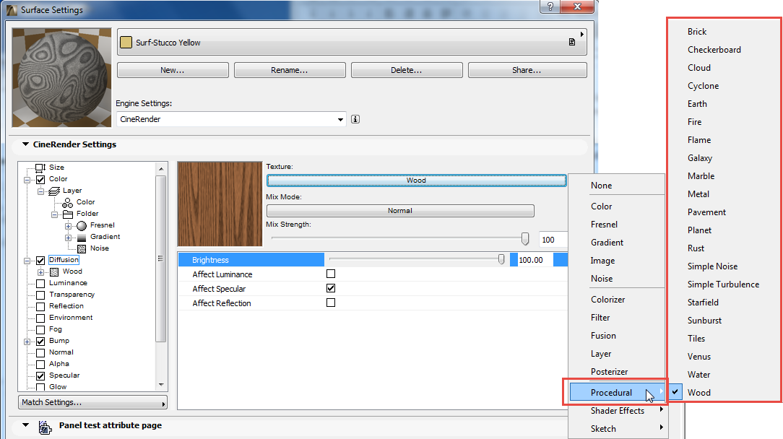Click the Mix Strength slider handle
This screenshot has width=783, height=439.
525,239
